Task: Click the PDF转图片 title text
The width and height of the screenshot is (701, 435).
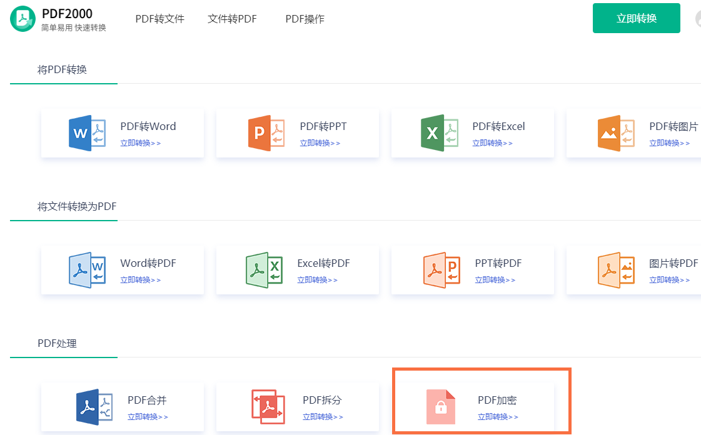Action: [x=673, y=126]
